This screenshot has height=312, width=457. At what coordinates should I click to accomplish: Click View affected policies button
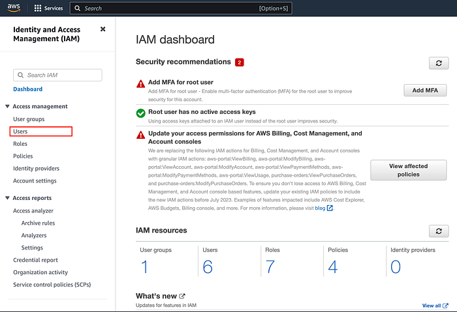(408, 170)
